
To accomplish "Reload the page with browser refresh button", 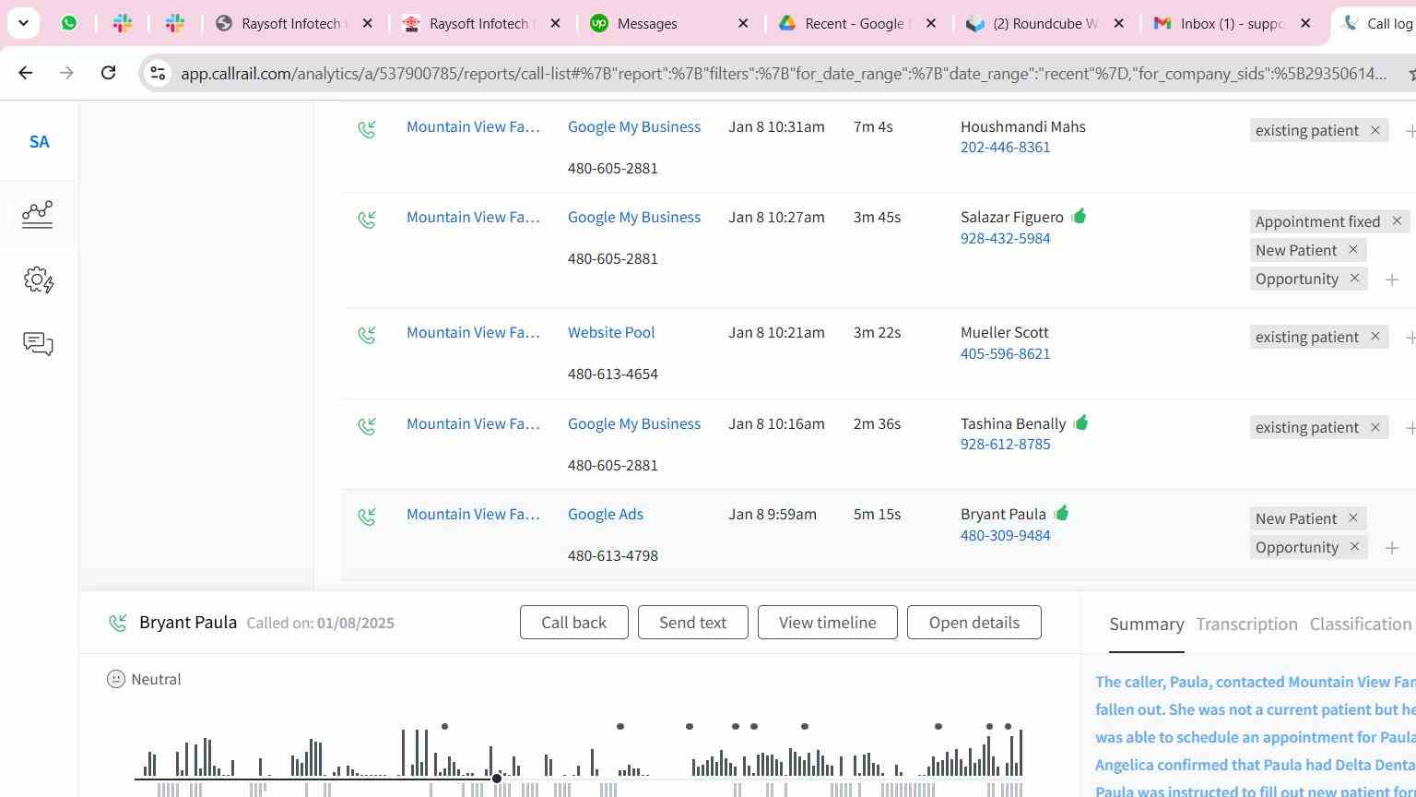I will (108, 72).
